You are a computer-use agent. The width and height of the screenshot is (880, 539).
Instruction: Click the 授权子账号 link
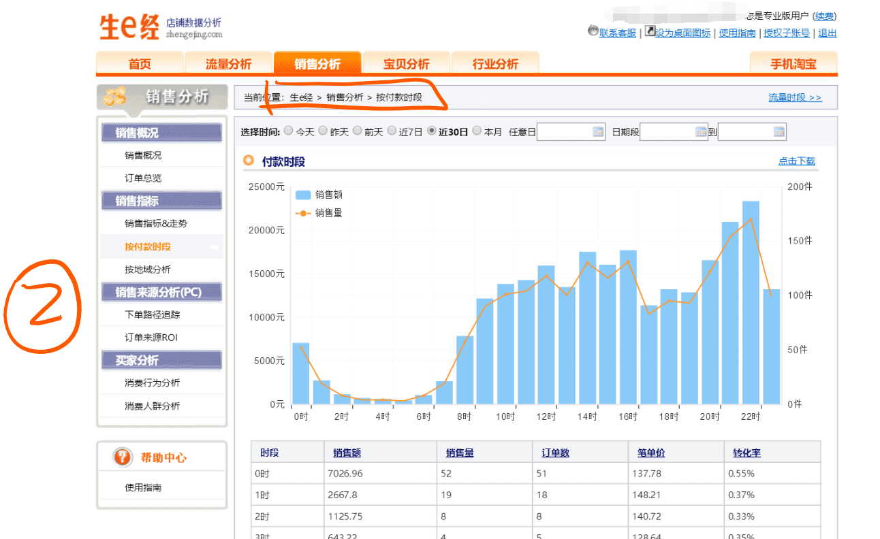(787, 33)
